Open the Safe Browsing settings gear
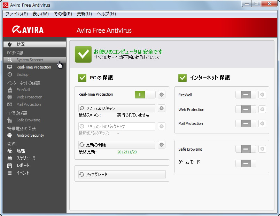 pos(262,149)
